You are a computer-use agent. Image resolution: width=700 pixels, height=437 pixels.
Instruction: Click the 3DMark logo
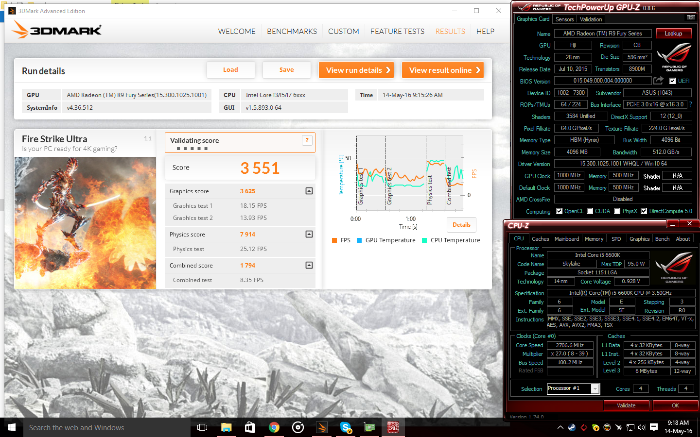(56, 30)
